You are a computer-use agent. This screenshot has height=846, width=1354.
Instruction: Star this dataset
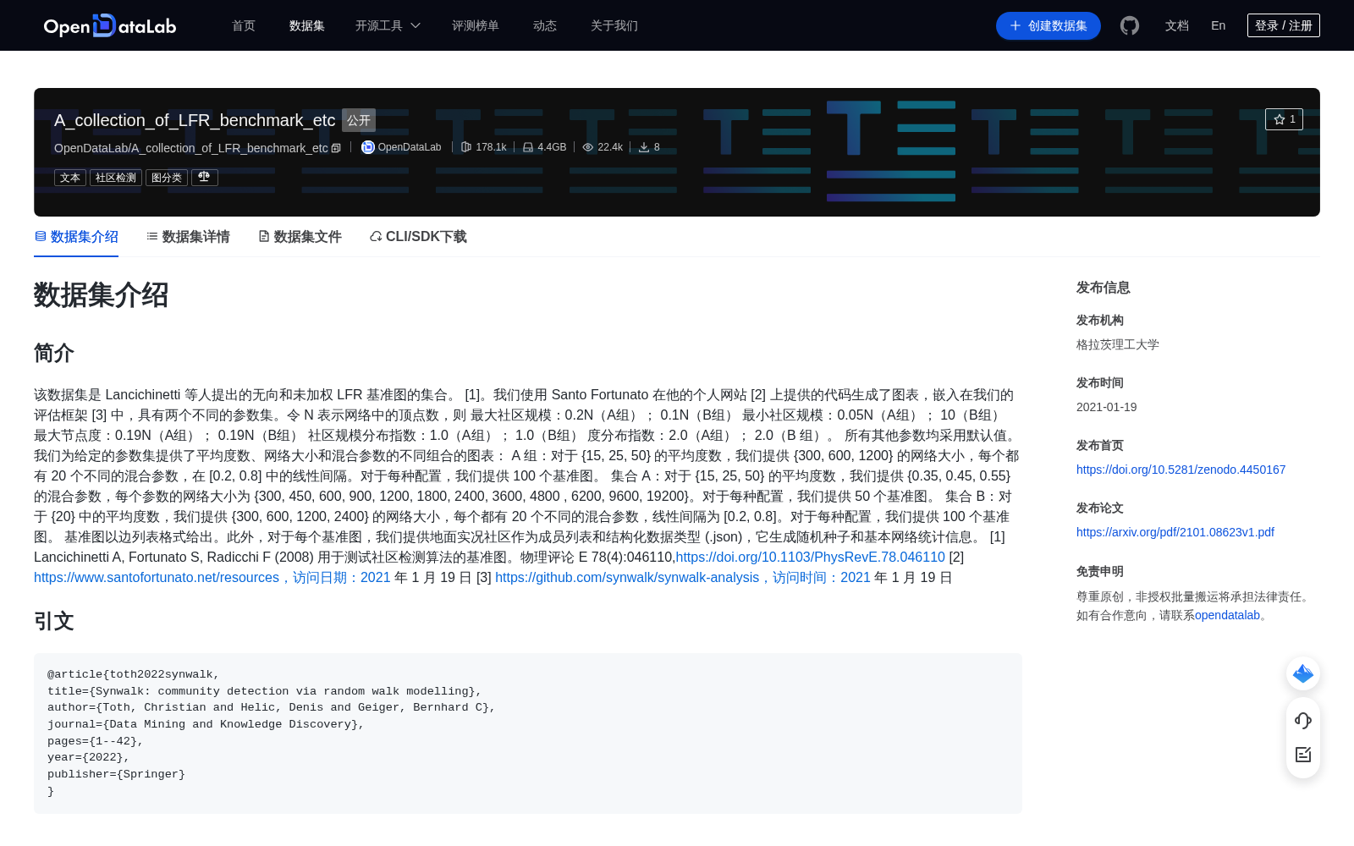(x=1284, y=119)
